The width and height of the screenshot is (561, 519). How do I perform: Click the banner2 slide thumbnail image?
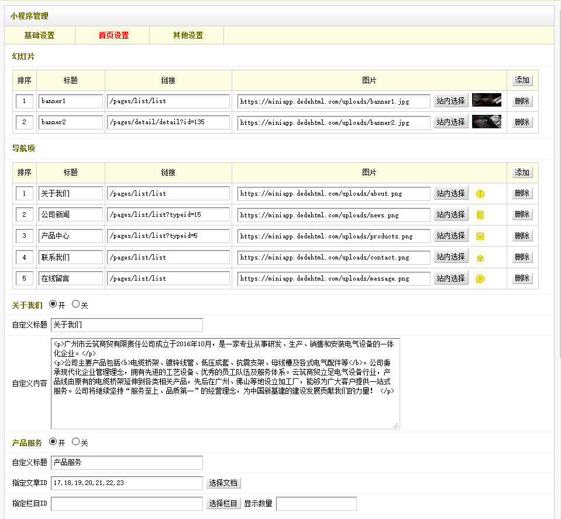pyautogui.click(x=486, y=122)
